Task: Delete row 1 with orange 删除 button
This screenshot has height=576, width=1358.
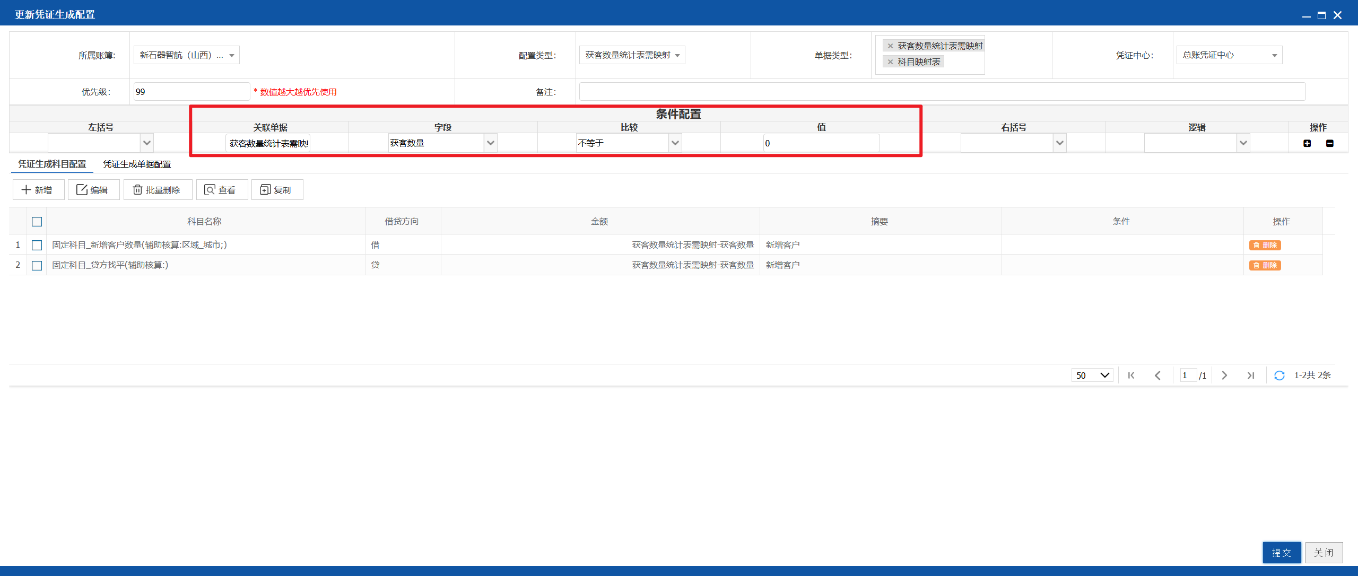Action: (1265, 245)
